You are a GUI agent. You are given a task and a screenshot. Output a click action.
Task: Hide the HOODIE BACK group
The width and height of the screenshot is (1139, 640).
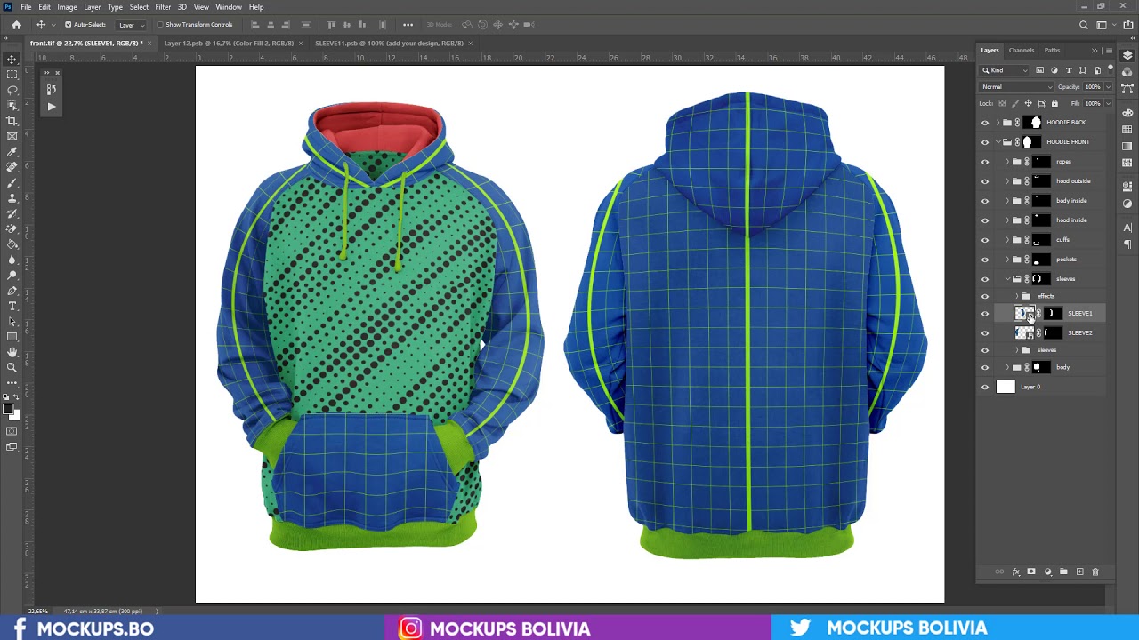(x=984, y=123)
